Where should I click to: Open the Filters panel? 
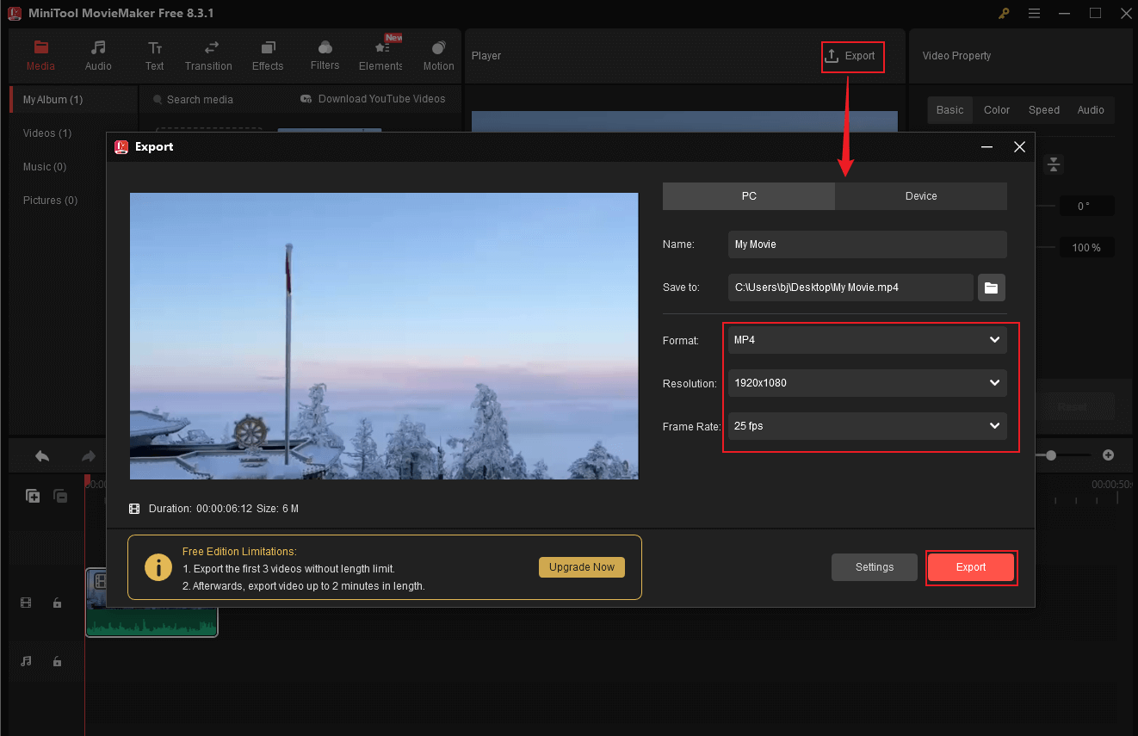[325, 55]
